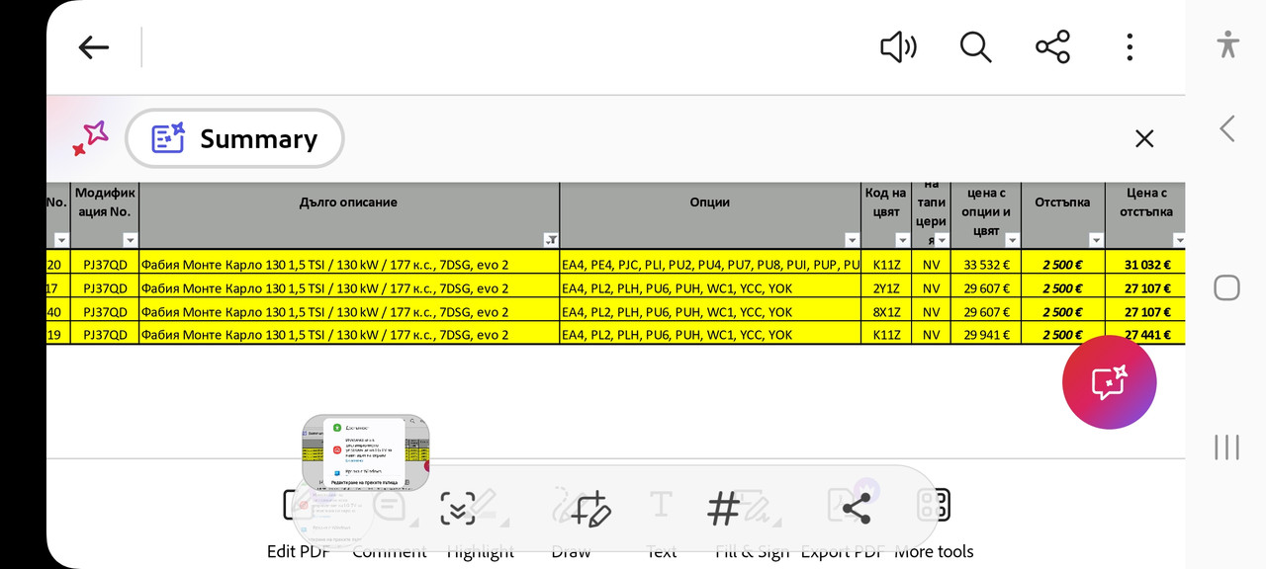The image size is (1266, 569).
Task: Open More tools grid
Action: point(934,524)
